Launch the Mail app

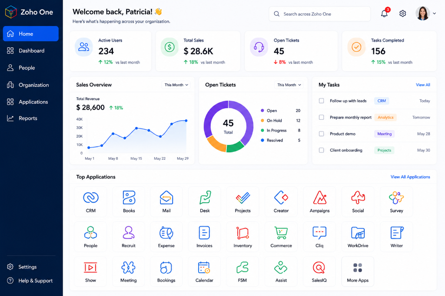point(166,201)
